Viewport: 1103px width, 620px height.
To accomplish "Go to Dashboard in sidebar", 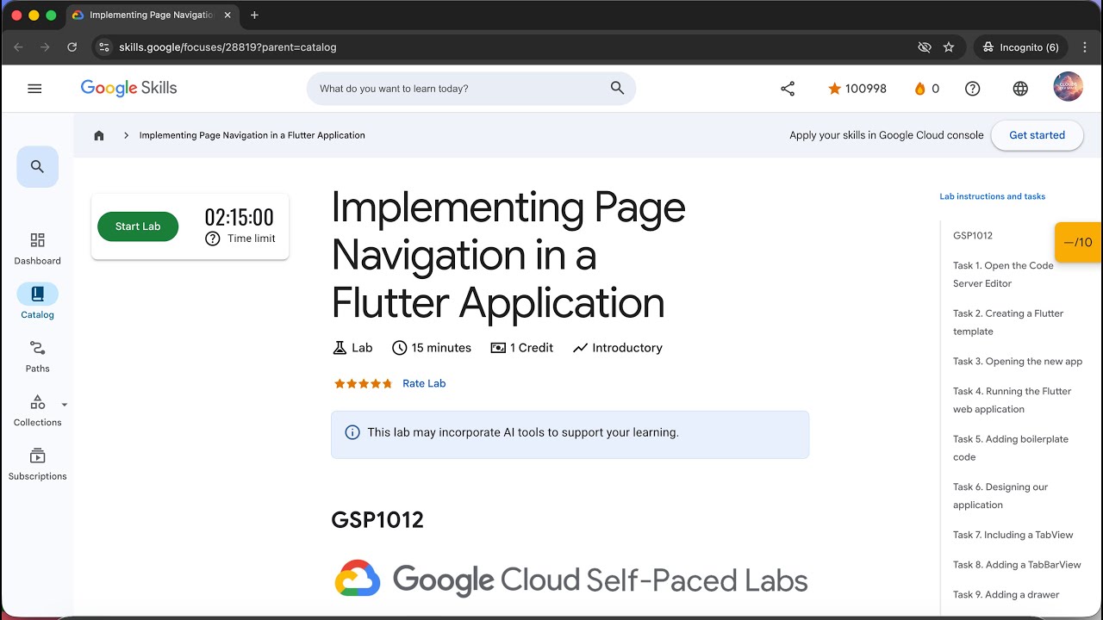I will coord(37,248).
